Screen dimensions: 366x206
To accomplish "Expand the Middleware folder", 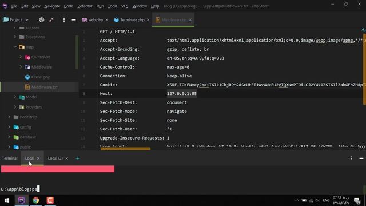I will click(21, 67).
